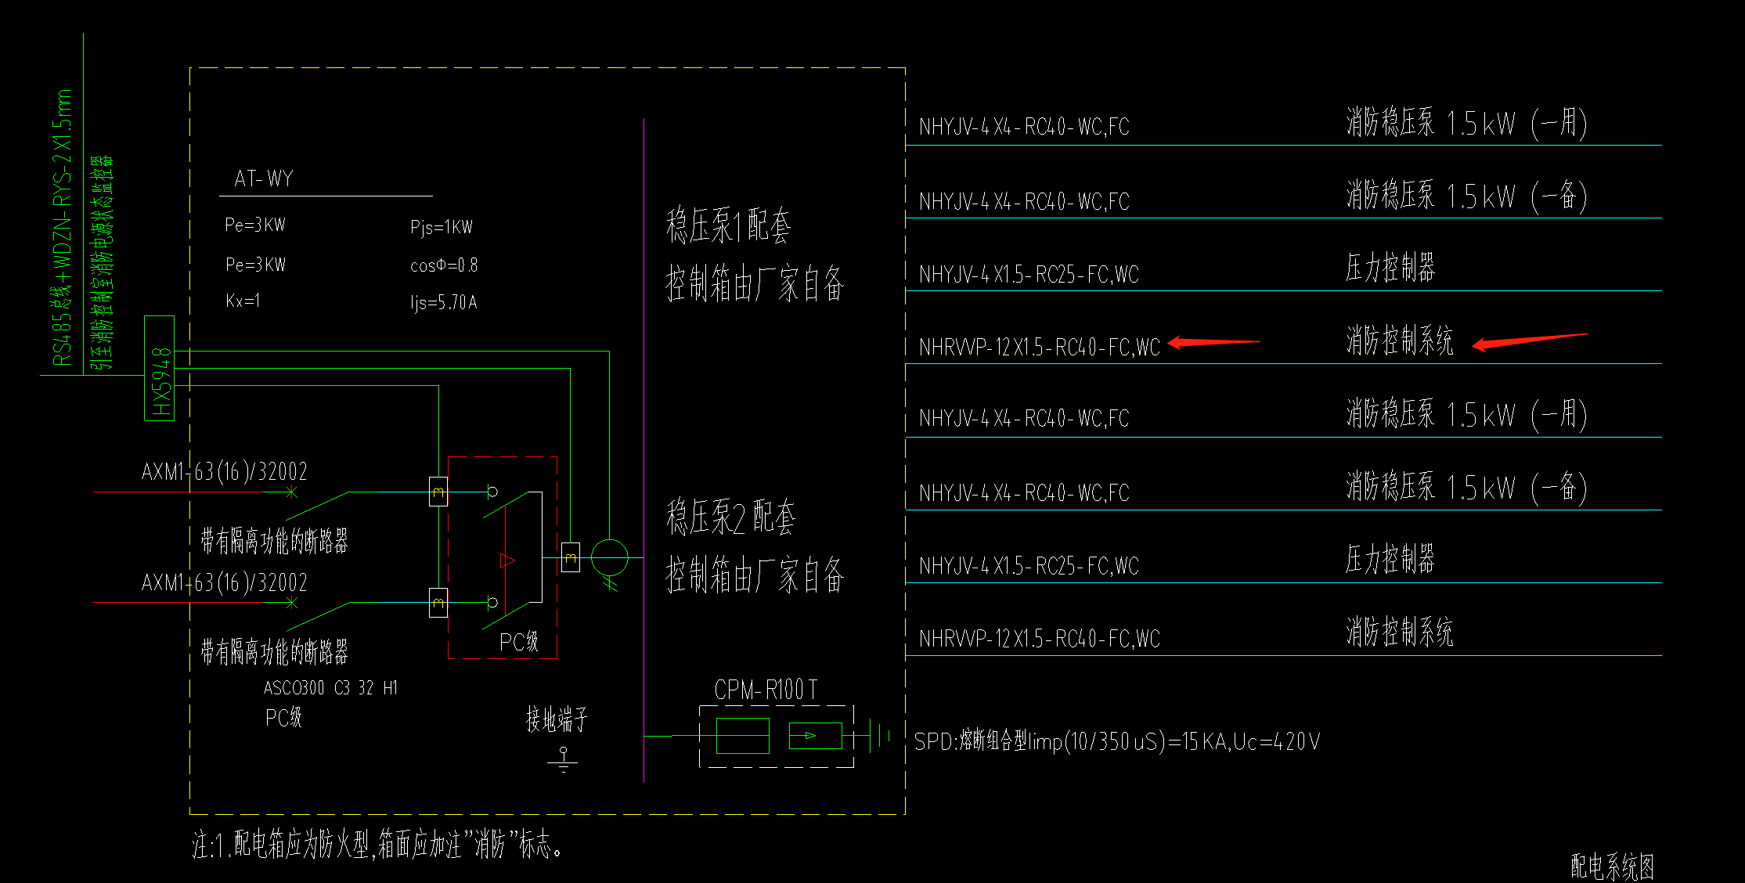Select the ASCO300 C3 32 H1 model text
The width and height of the screenshot is (1745, 883).
330,688
